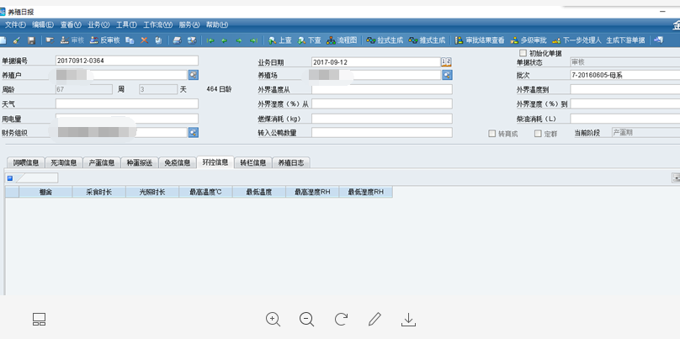Click into the 天气 input field
Viewport: 680px width, 339px height.
coord(126,104)
